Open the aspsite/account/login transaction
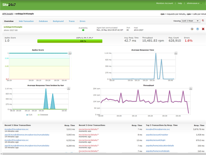Screen dimensions: 206x155 [x=156, y=140]
